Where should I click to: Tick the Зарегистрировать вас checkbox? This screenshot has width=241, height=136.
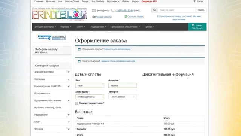pos(76,103)
